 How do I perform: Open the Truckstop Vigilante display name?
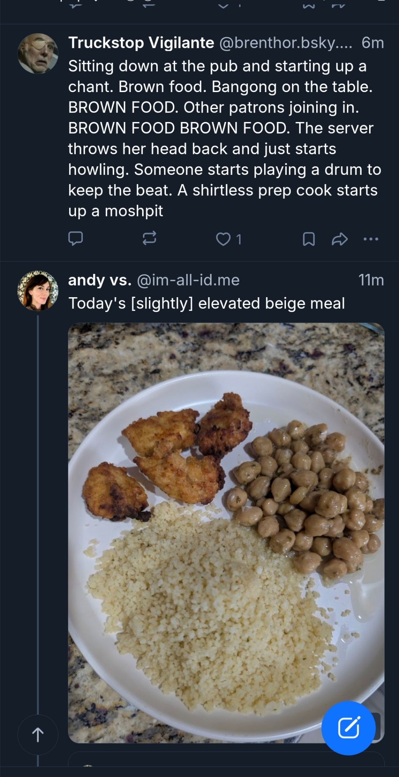[141, 43]
